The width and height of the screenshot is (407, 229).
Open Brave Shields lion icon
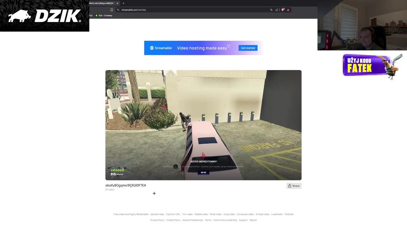point(283,10)
